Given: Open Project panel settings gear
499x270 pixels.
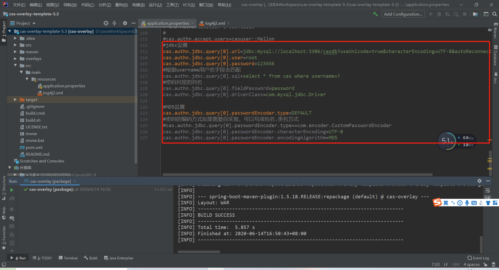Looking at the screenshot, I should click(125, 23).
